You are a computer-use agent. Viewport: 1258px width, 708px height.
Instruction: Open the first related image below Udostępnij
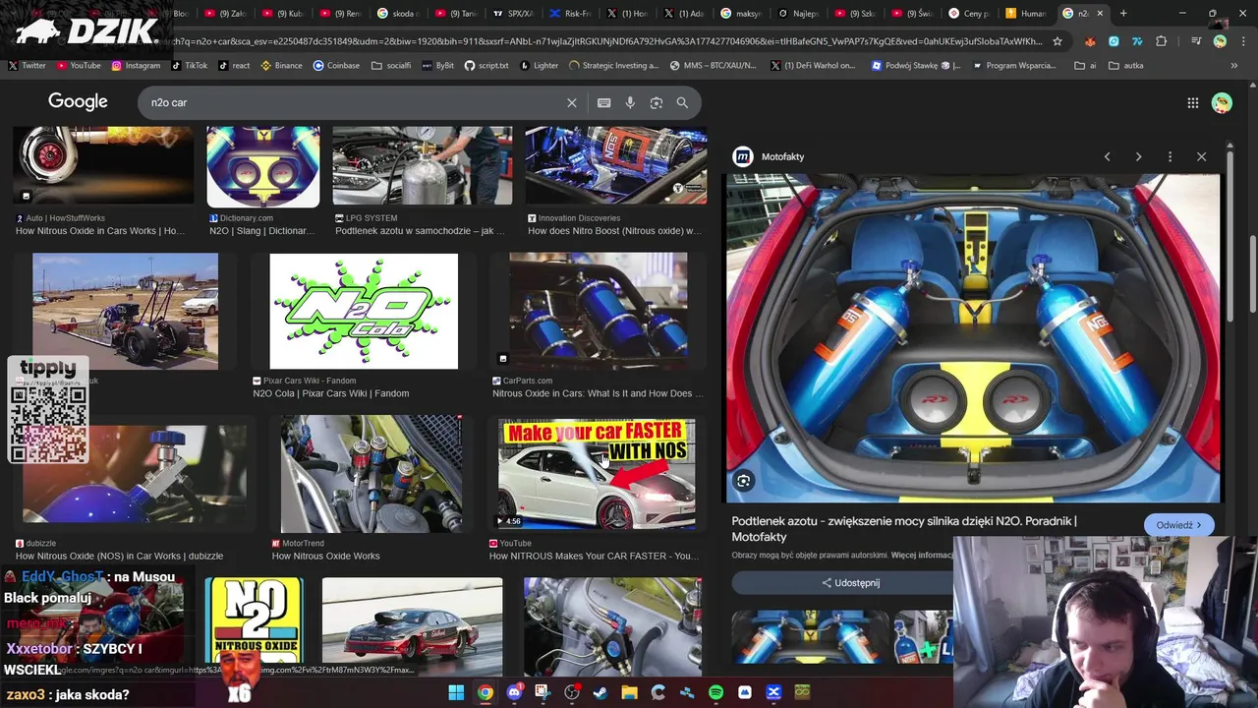(x=810, y=637)
